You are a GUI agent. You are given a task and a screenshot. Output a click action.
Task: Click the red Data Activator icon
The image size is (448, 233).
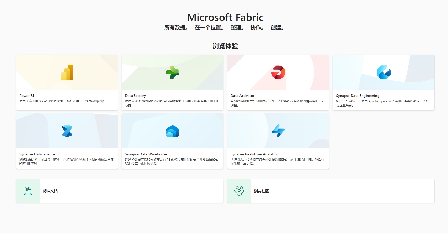point(278,72)
